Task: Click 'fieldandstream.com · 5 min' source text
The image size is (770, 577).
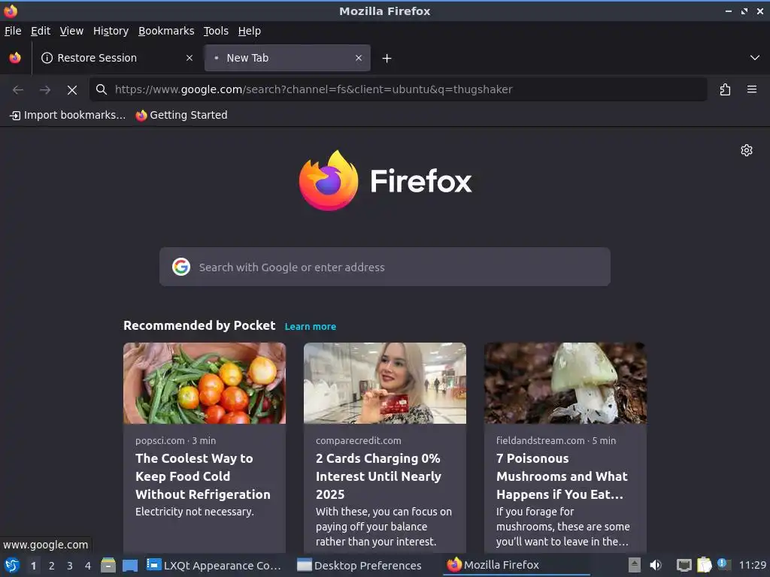Action: click(556, 440)
